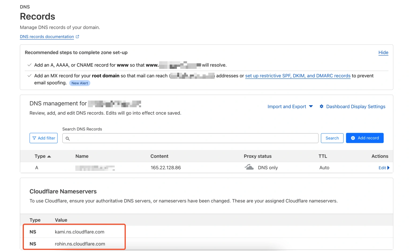Sort records by the Type column arrow
The image size is (411, 251).
click(x=49, y=157)
